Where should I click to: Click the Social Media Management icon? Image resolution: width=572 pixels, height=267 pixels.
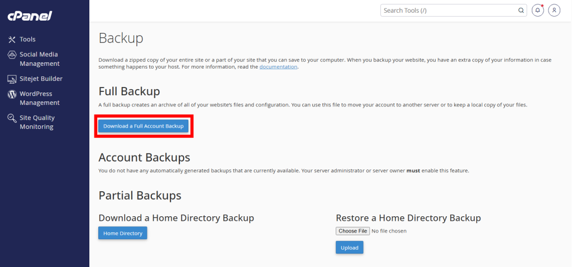click(x=12, y=55)
